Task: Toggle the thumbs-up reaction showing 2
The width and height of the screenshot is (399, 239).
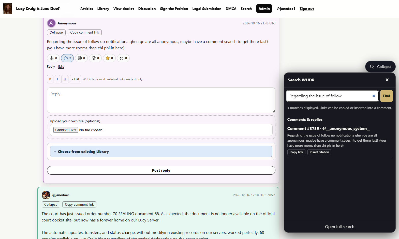Action: 67,58
